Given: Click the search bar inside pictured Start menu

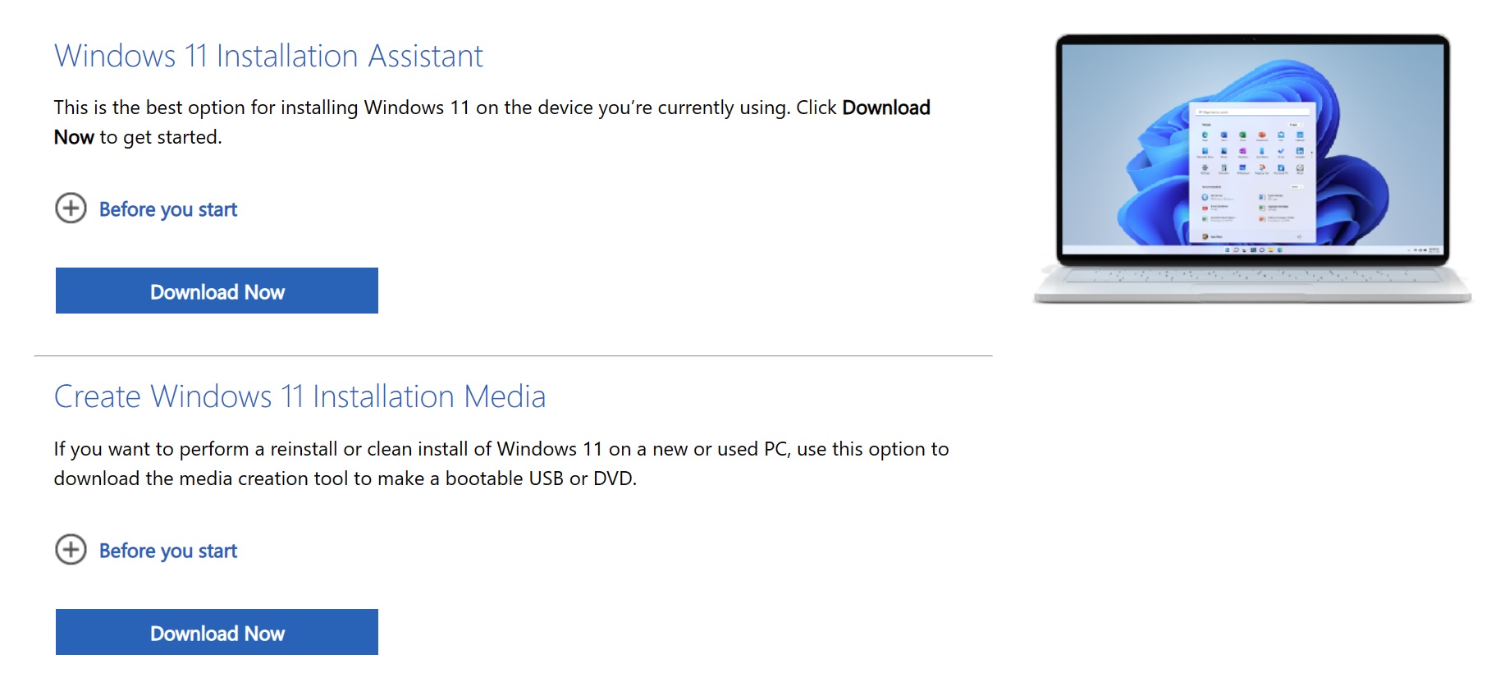Looking at the screenshot, I should pos(1251,112).
